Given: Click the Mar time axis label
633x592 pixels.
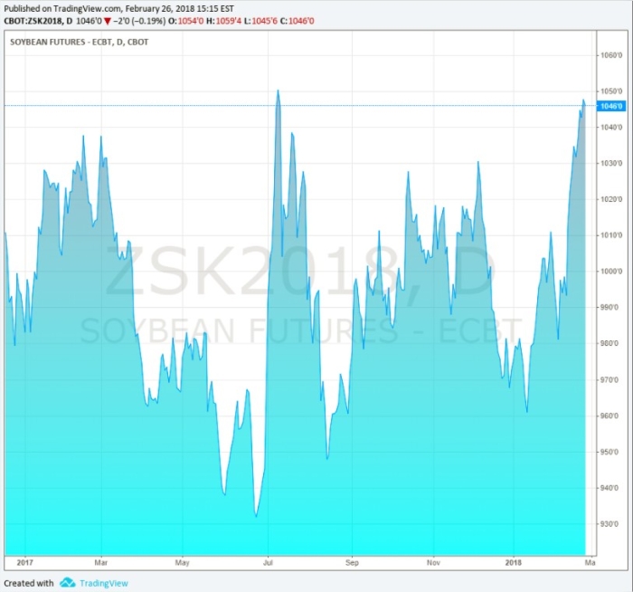Looking at the screenshot, I should (x=101, y=562).
